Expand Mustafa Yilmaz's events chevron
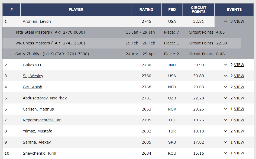 pos(225,131)
